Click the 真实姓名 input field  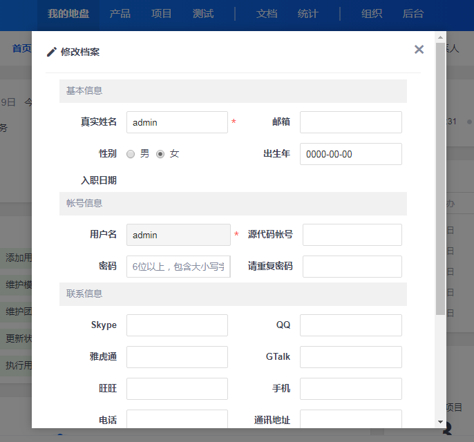click(177, 122)
